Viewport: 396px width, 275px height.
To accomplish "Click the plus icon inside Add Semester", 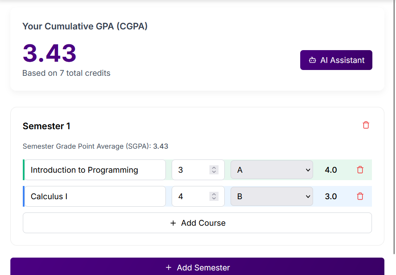I will click(x=168, y=268).
